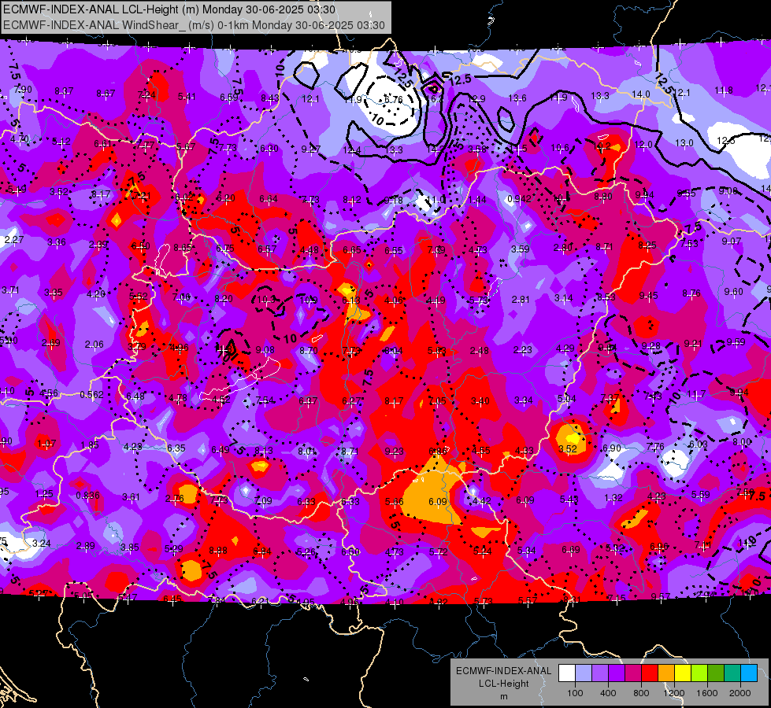Image resolution: width=771 pixels, height=708 pixels.
Task: Click the WindShear_ (m/s) 0-1km title line
Action: (x=194, y=25)
